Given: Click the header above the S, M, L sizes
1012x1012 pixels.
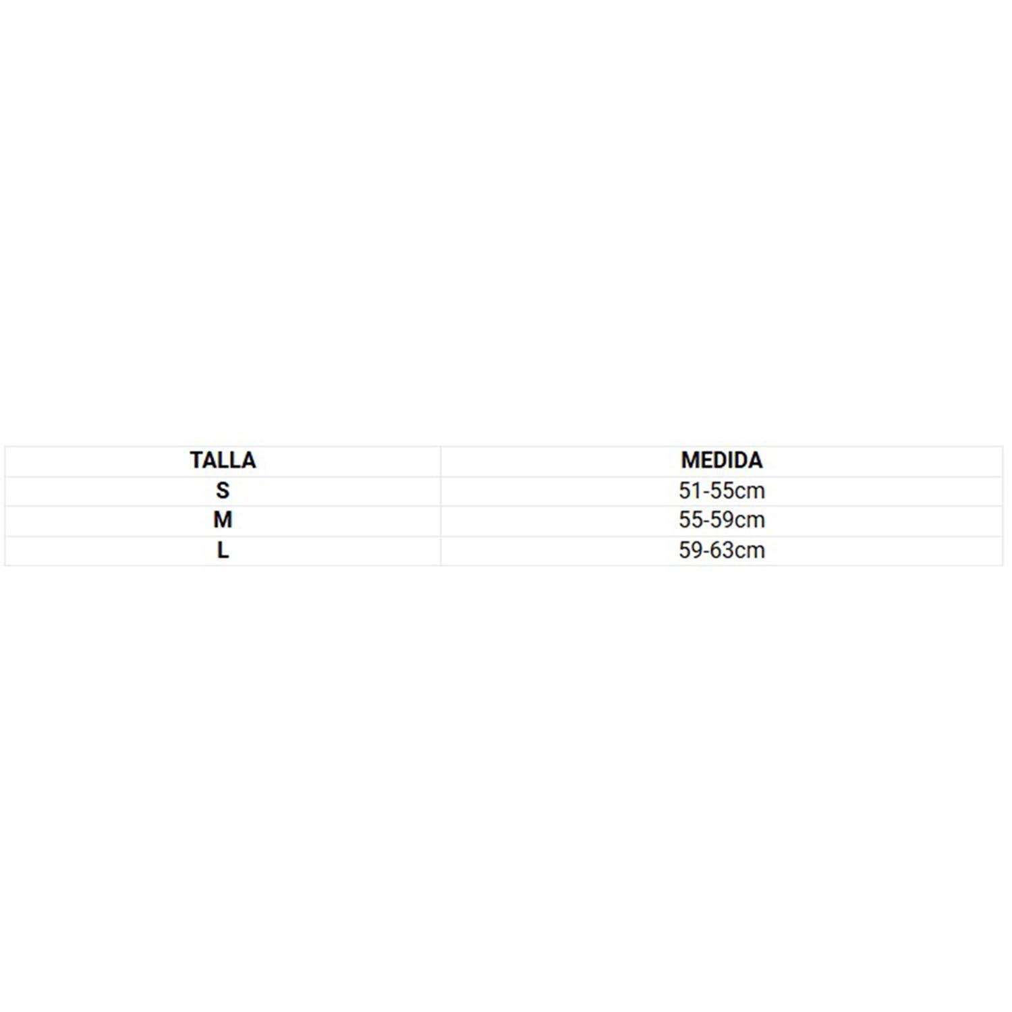Looking at the screenshot, I should (x=223, y=461).
